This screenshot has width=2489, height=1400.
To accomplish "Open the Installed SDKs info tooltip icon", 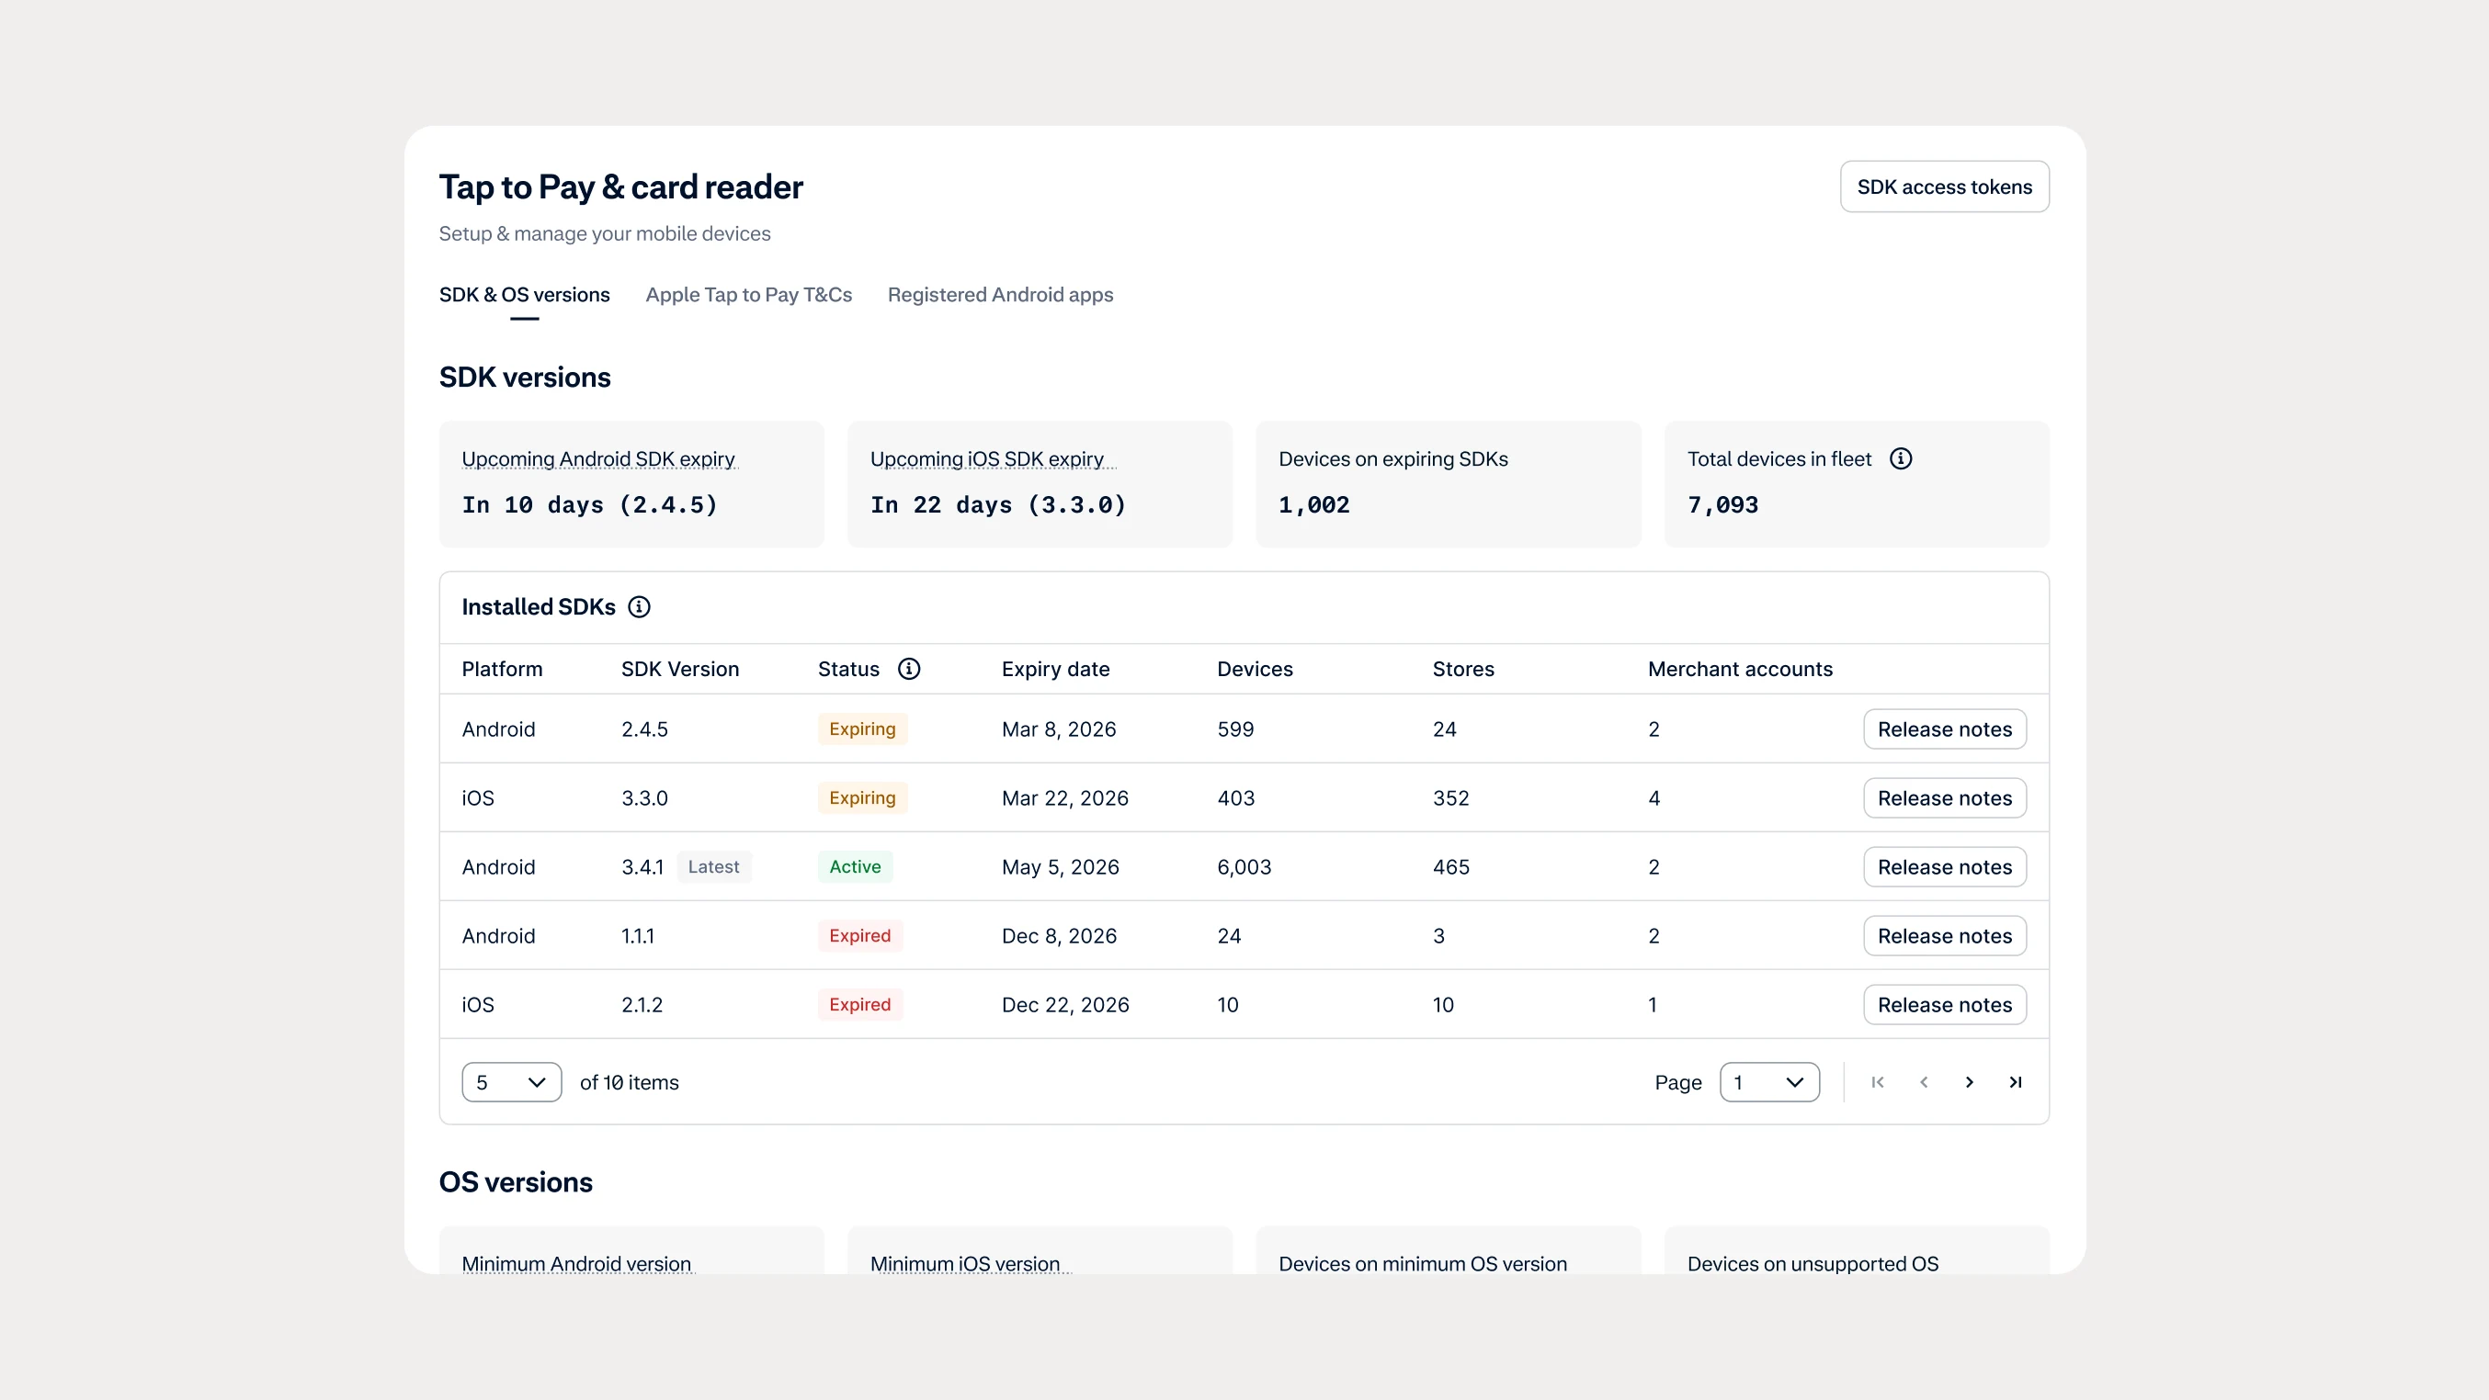I will click(x=639, y=606).
